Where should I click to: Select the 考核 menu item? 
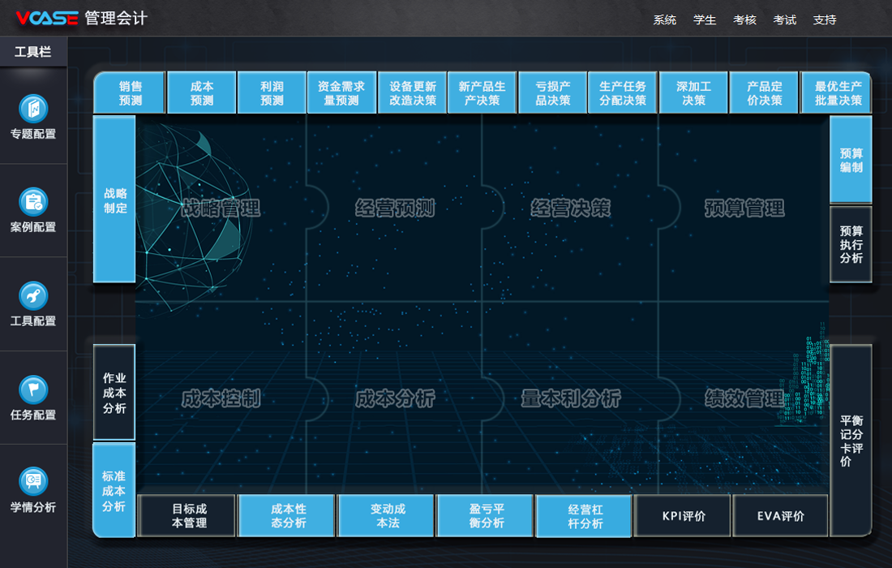pos(744,19)
